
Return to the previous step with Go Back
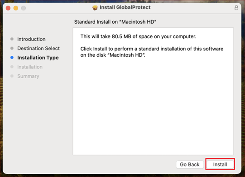coord(190,164)
